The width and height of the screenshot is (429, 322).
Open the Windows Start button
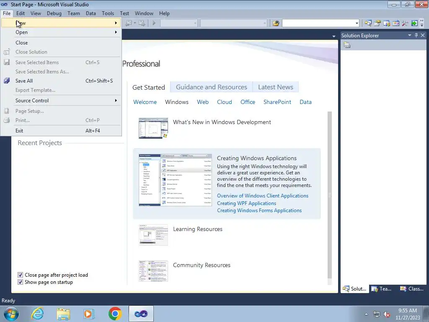pos(11,314)
